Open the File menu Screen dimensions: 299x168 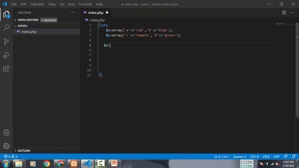(14, 4)
